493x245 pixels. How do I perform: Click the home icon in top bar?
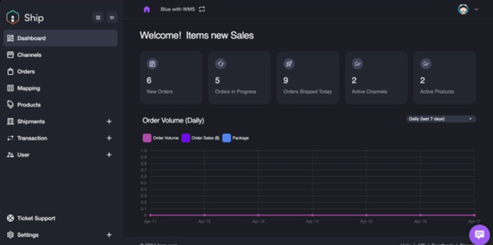pyautogui.click(x=146, y=9)
